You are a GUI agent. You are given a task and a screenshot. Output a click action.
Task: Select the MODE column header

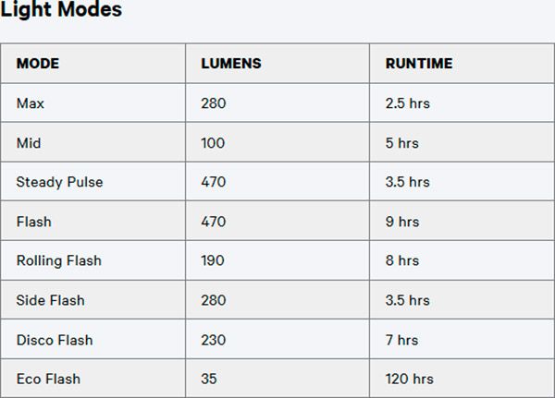tap(38, 64)
